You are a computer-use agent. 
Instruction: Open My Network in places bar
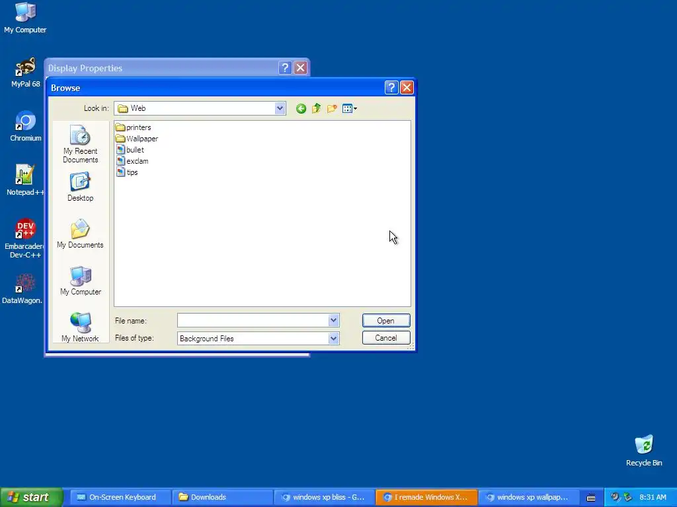80,327
